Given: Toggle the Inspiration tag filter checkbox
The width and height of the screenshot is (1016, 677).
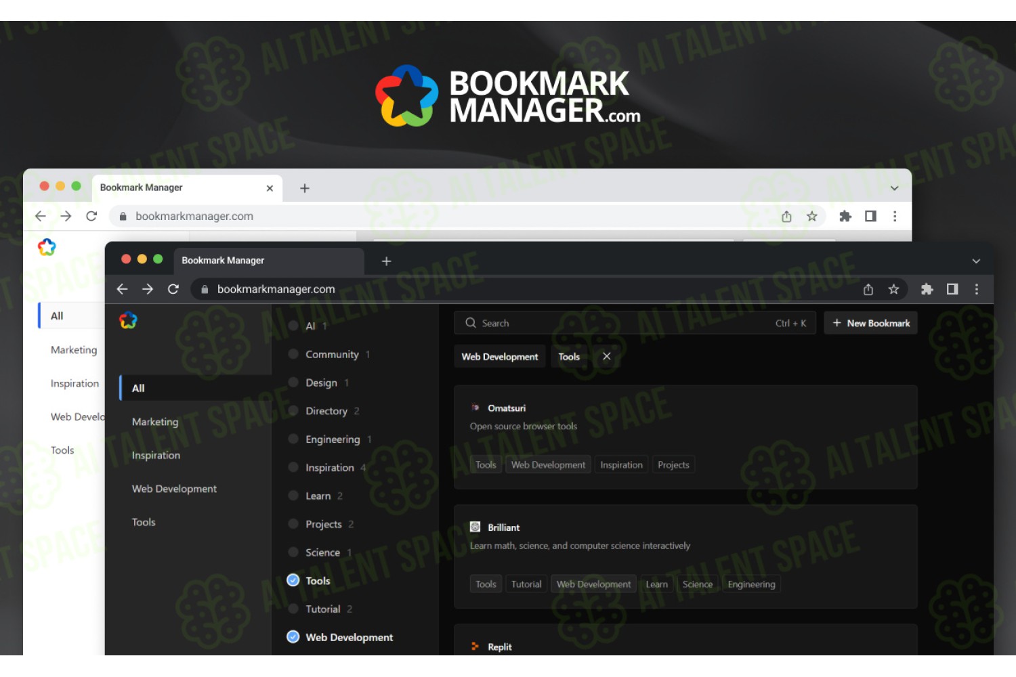Looking at the screenshot, I should tap(293, 467).
